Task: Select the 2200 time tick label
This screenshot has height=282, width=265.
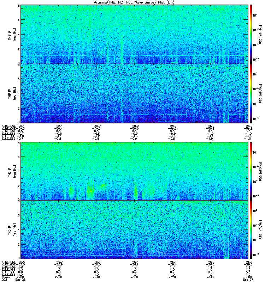Action: tap(21, 277)
